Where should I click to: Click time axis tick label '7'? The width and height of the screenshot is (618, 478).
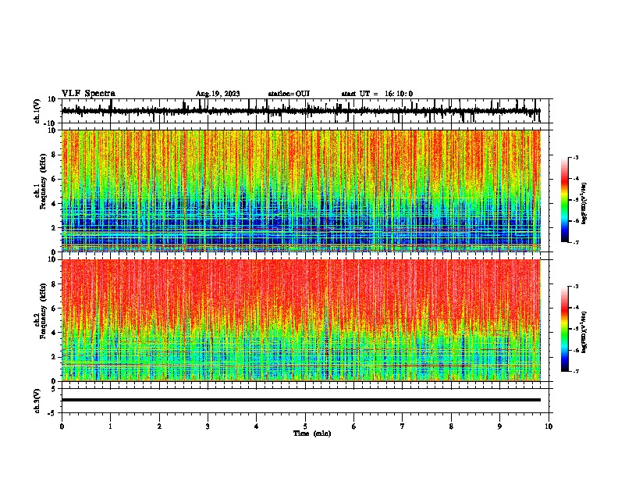point(403,426)
